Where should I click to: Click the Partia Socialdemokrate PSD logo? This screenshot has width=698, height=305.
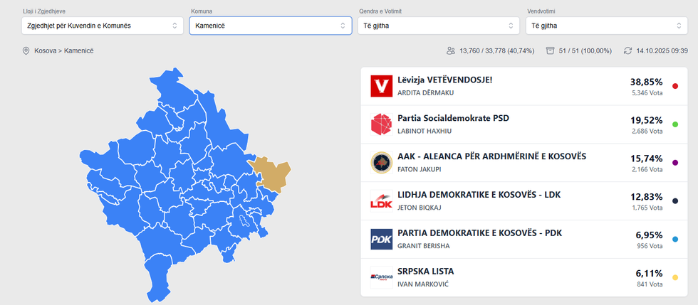tap(382, 124)
